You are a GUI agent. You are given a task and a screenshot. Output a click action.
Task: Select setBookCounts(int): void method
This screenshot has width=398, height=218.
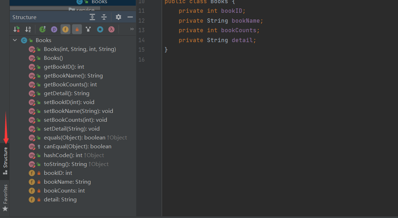pyautogui.click(x=75, y=120)
